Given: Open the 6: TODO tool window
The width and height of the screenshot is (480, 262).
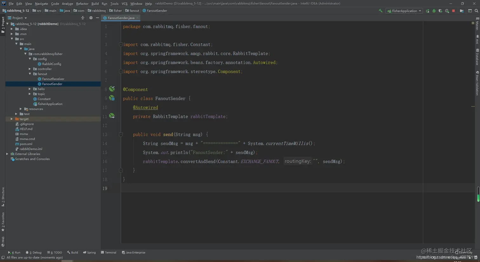Looking at the screenshot, I should click(55, 252).
